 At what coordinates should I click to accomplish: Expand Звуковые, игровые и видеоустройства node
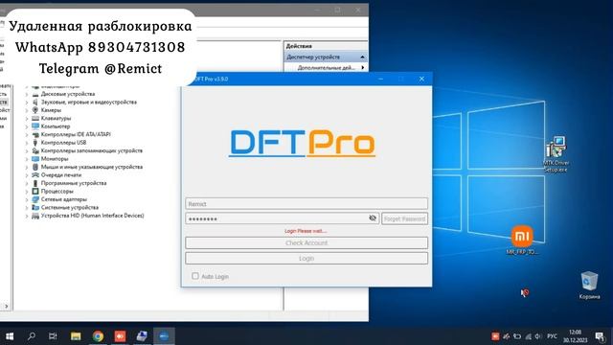pyautogui.click(x=27, y=103)
